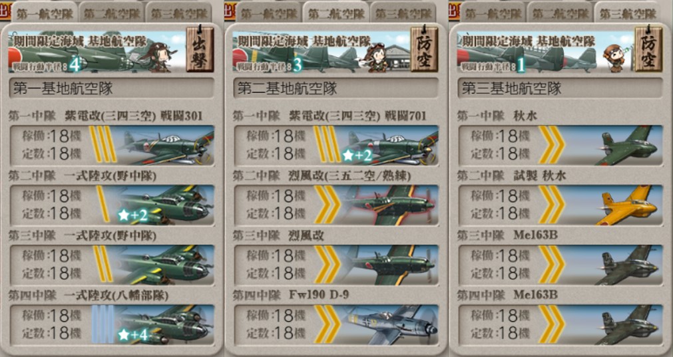673x357 pixels.
Task: Edit the 第一基地航空隊 name field
Action: [111, 88]
